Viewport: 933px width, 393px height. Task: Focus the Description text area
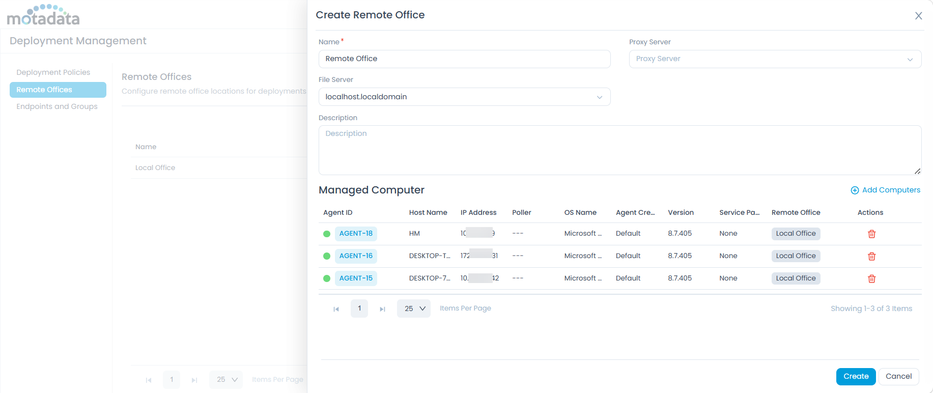point(620,150)
